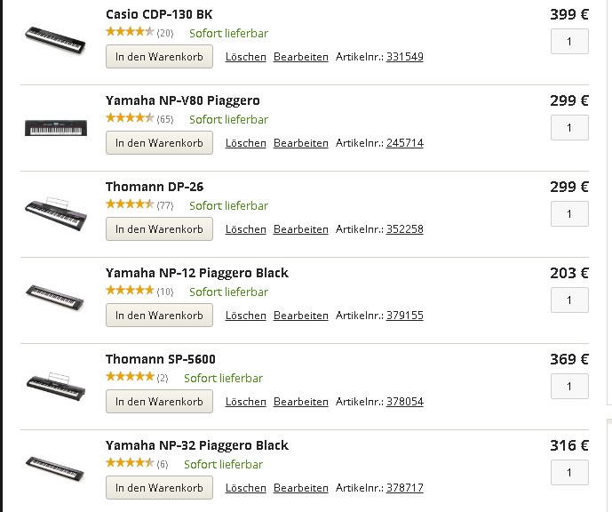Delete the Yamaha NP-V80 Piaggero entry
The image size is (612, 512).
(246, 143)
